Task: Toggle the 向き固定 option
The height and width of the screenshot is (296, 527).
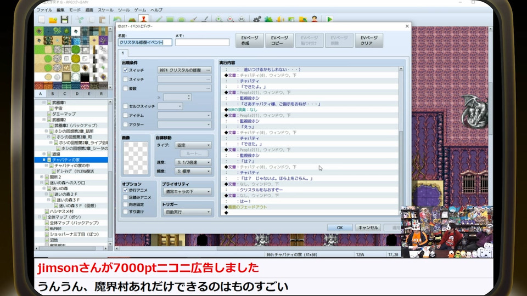Action: point(125,204)
